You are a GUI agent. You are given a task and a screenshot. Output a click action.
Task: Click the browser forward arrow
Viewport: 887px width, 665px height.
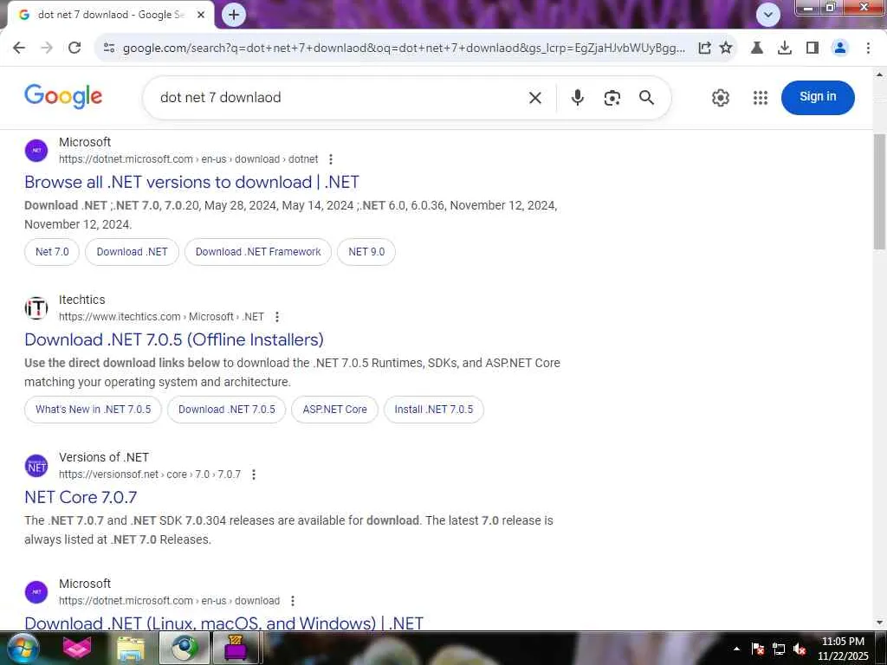tap(47, 48)
